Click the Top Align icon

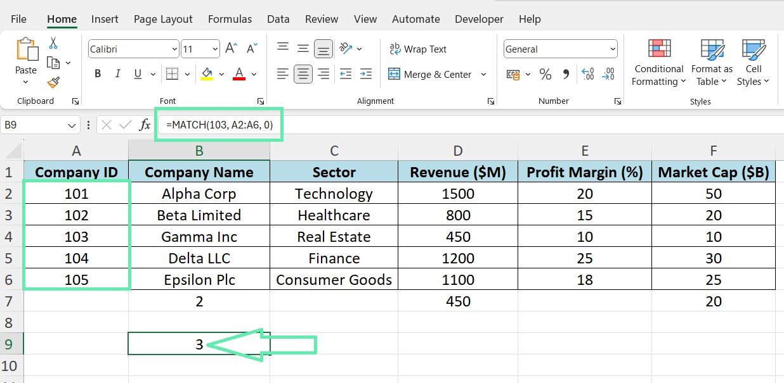coord(283,48)
